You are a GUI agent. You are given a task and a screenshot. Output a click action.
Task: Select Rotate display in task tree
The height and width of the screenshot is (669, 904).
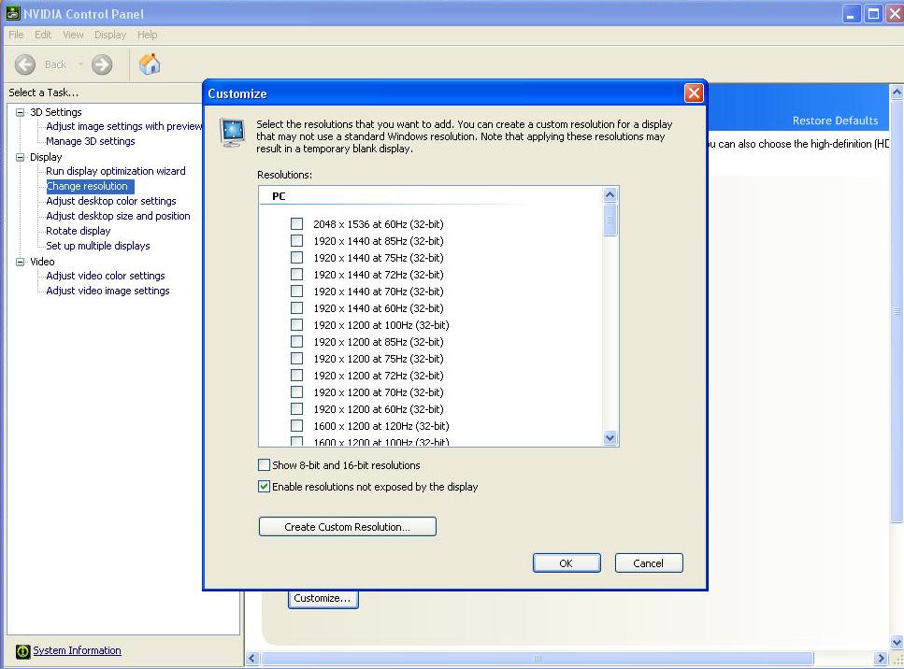(79, 231)
